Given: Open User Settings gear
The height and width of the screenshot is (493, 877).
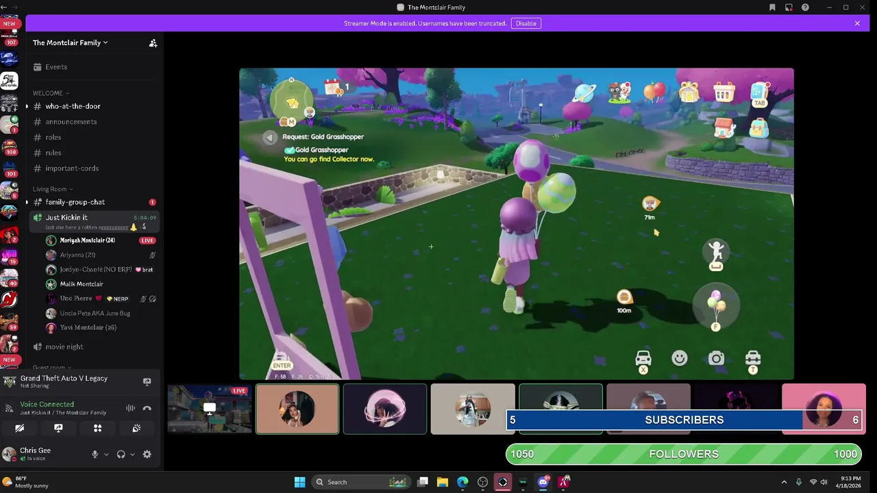Looking at the screenshot, I should (147, 454).
